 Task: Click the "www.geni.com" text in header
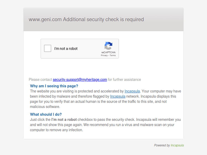[x=45, y=20]
